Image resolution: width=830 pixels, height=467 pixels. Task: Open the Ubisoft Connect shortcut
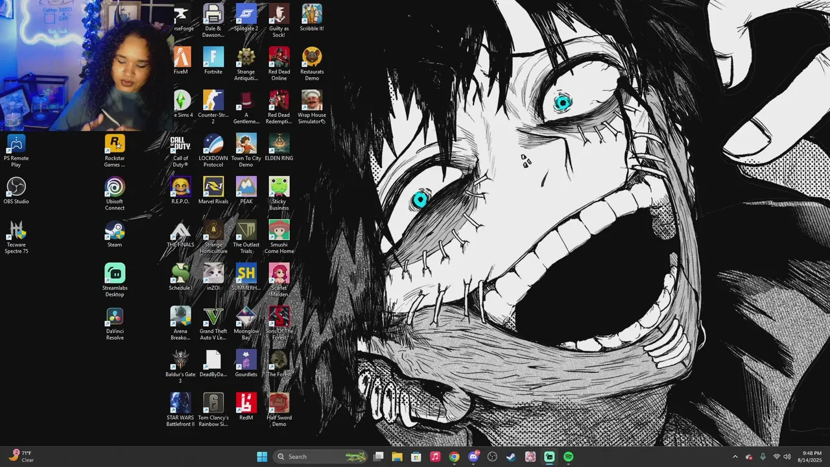point(115,193)
